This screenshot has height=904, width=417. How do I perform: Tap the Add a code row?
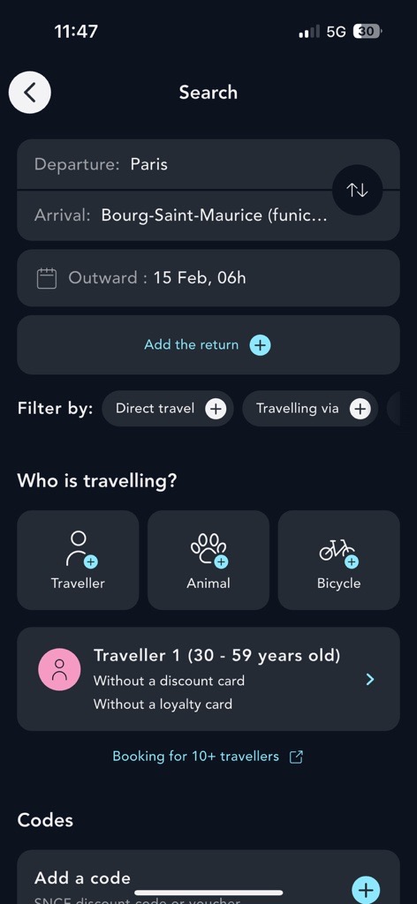[208, 877]
